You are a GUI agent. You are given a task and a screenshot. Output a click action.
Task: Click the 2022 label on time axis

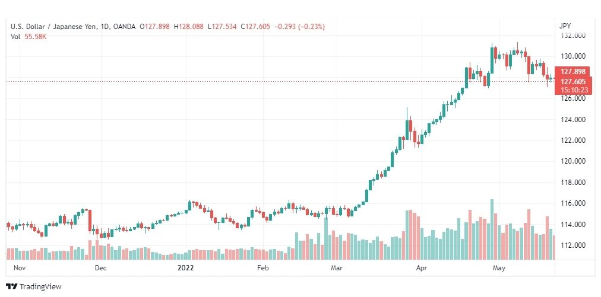point(186,268)
